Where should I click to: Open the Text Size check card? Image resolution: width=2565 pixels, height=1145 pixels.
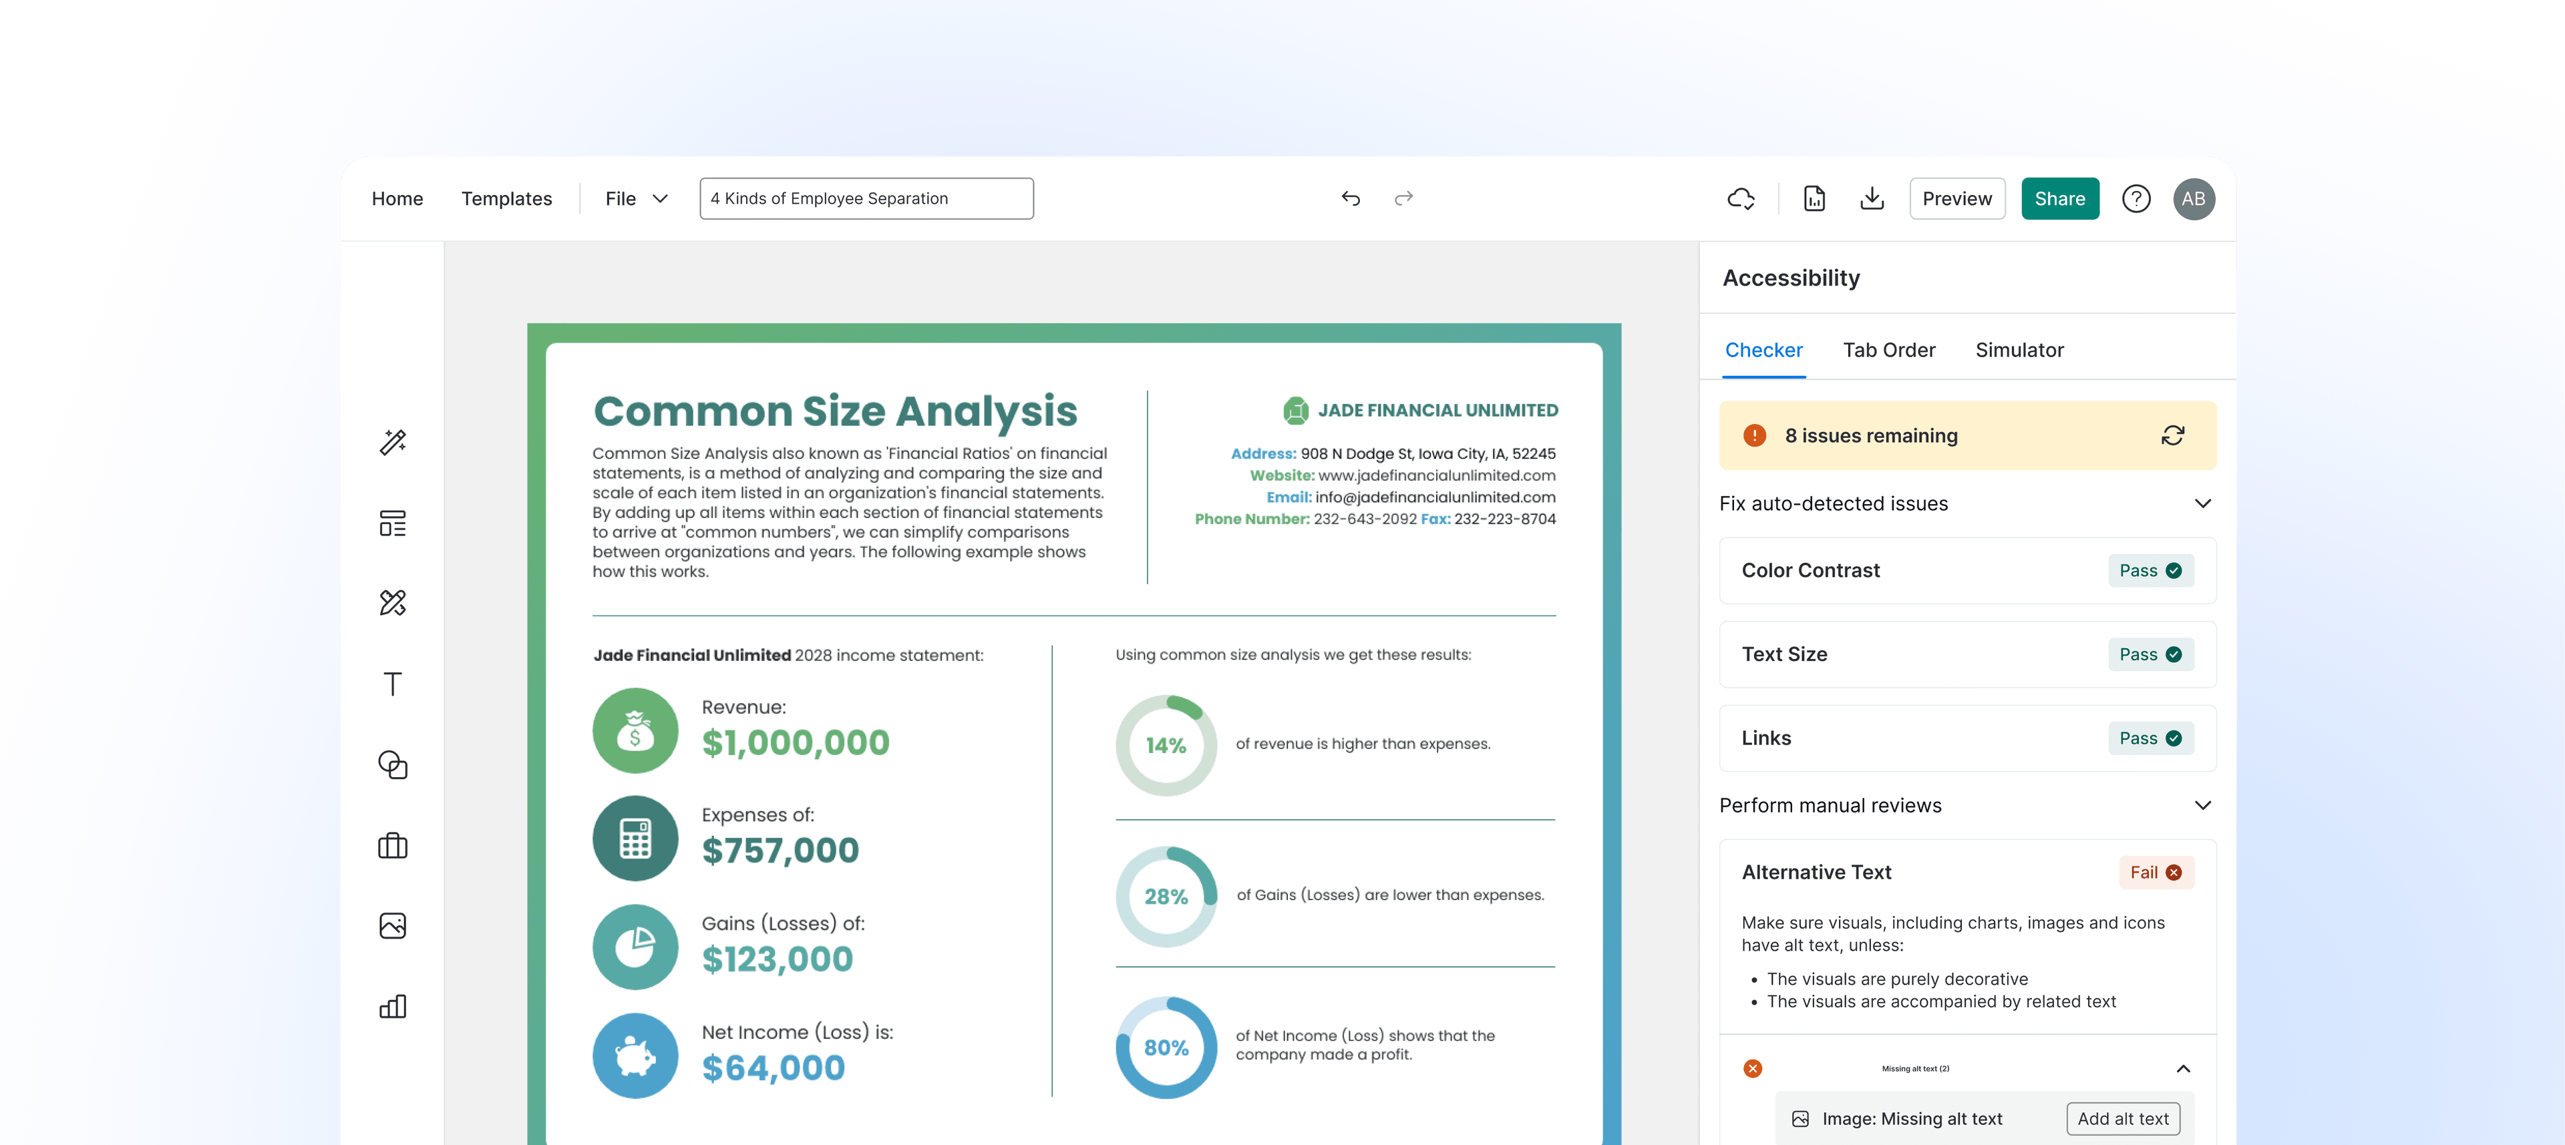click(1966, 654)
